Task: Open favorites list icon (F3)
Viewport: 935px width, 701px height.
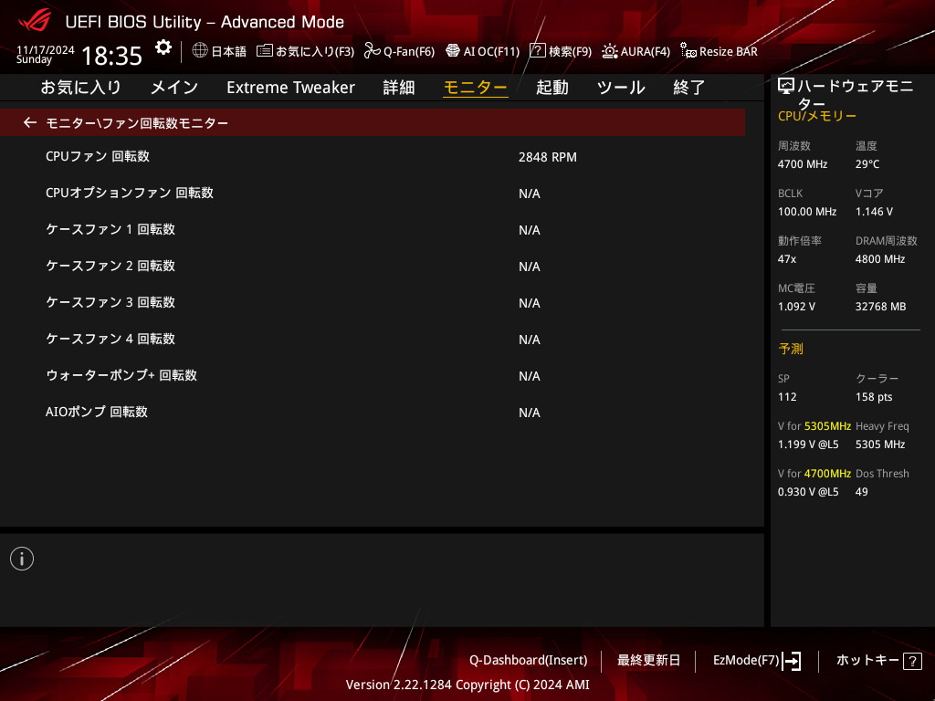Action: tap(265, 51)
